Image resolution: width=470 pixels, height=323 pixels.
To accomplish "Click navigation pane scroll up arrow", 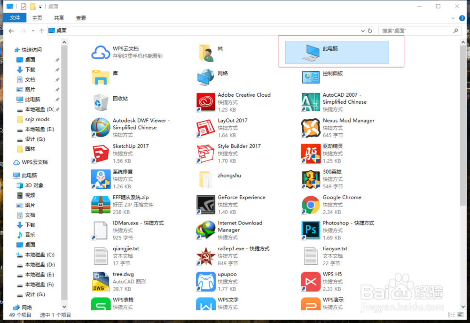I will (x=64, y=43).
